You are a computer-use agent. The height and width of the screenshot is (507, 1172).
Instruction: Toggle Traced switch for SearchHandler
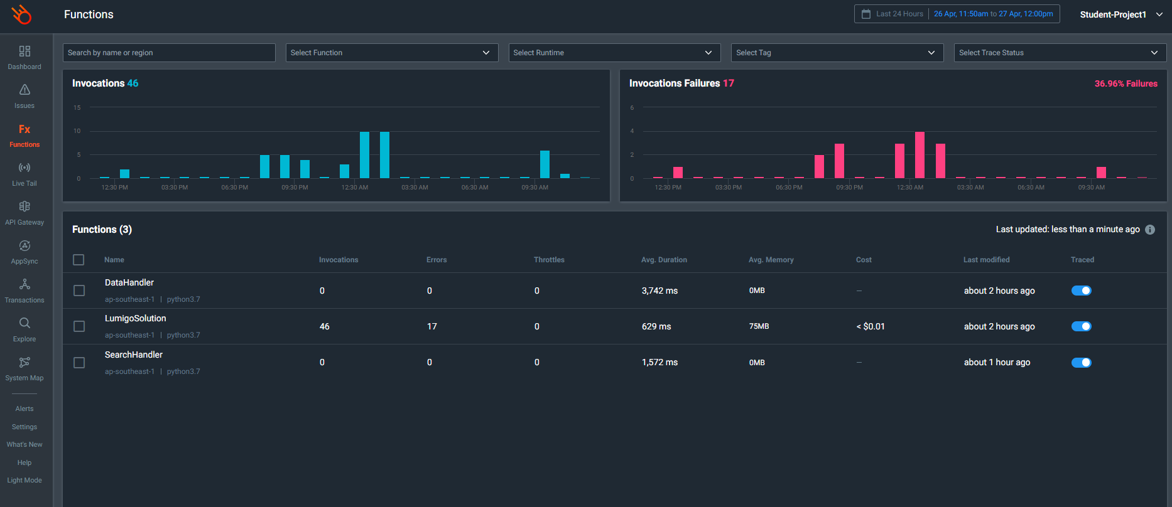(1082, 363)
